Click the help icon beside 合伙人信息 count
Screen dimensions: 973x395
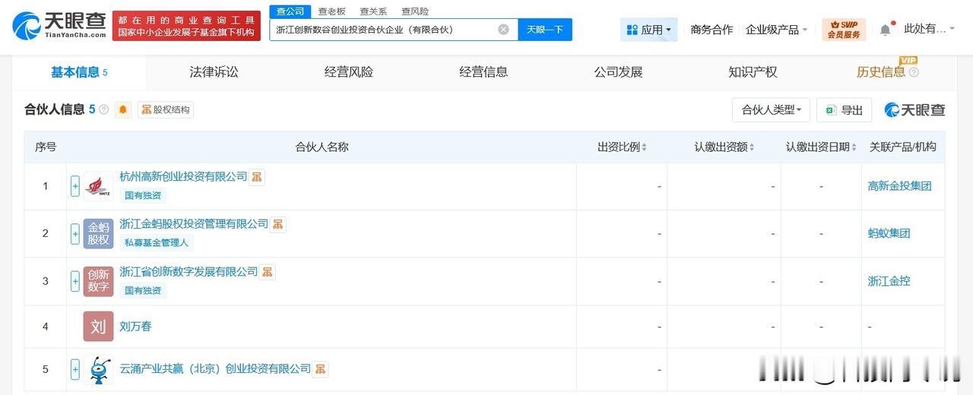[x=104, y=109]
